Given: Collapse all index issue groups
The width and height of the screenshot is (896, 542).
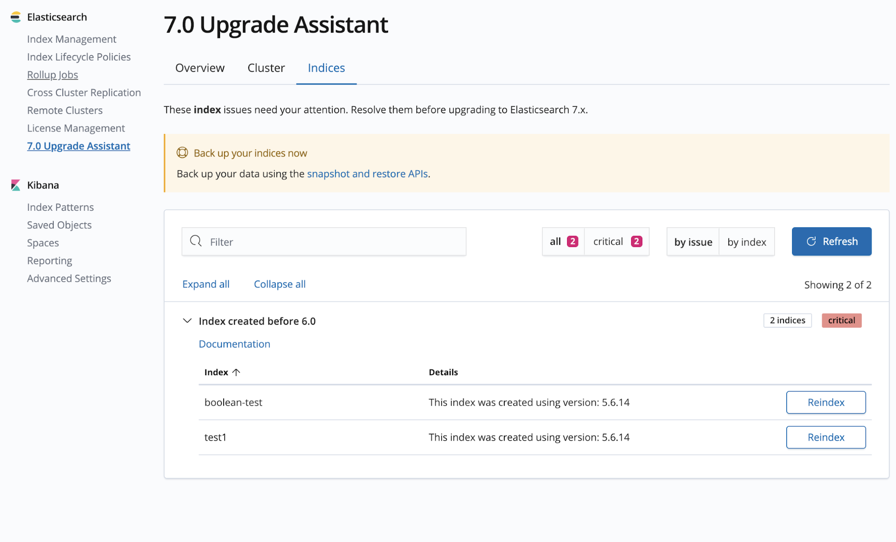Looking at the screenshot, I should [279, 283].
